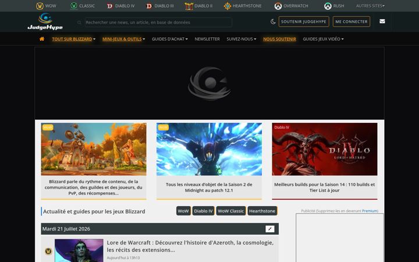Viewport: 419px width, 262px height.
Task: Follow the Premium link above the ad
Action: pyautogui.click(x=370, y=211)
